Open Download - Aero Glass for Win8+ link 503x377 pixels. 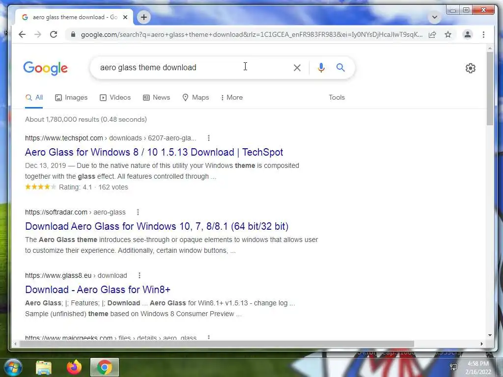click(x=98, y=290)
